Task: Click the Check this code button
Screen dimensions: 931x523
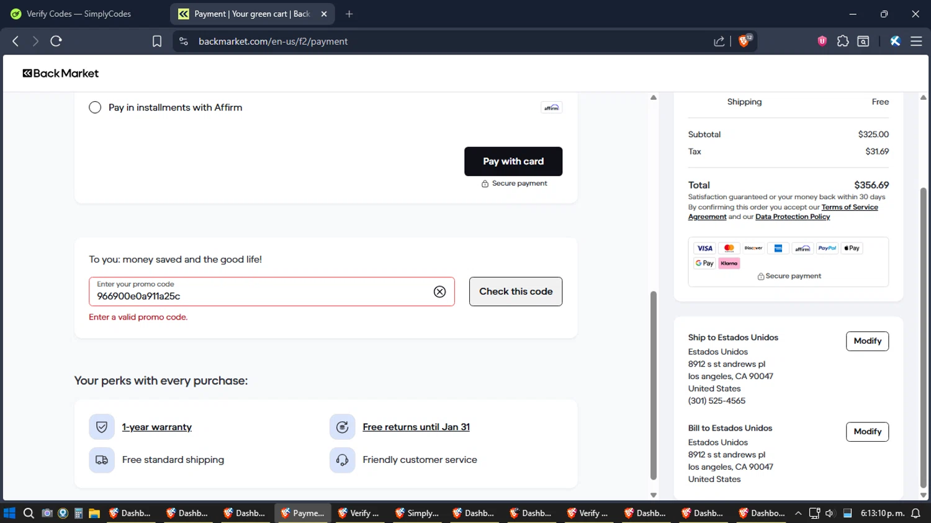Action: (x=516, y=292)
